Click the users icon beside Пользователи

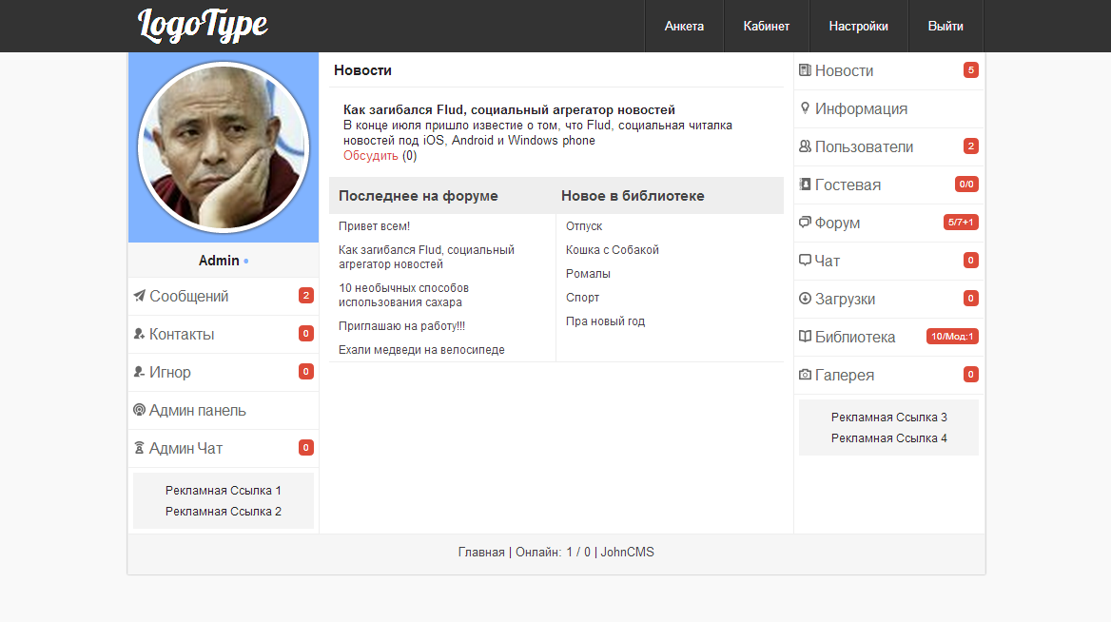805,146
